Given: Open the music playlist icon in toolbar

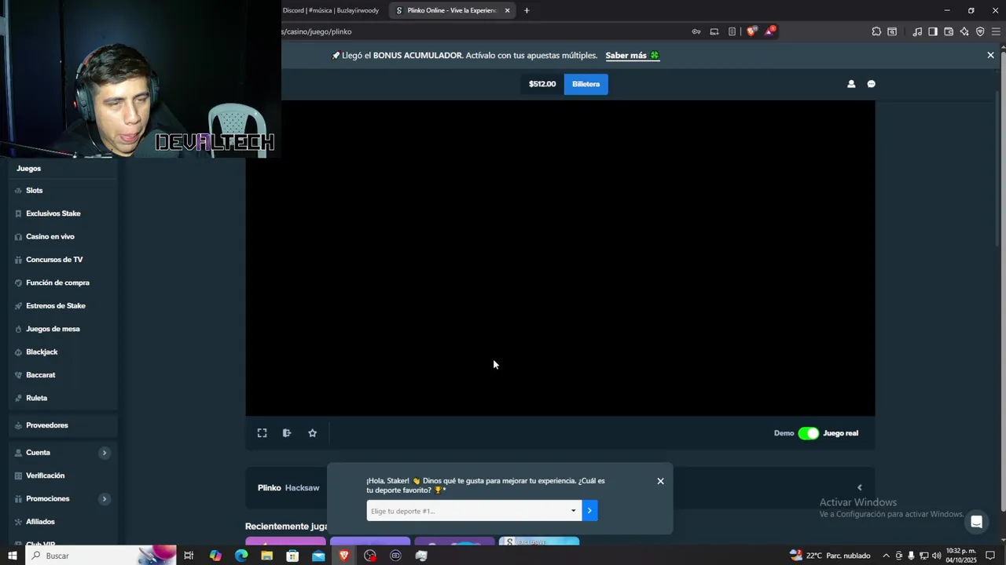Looking at the screenshot, I should pos(917,31).
